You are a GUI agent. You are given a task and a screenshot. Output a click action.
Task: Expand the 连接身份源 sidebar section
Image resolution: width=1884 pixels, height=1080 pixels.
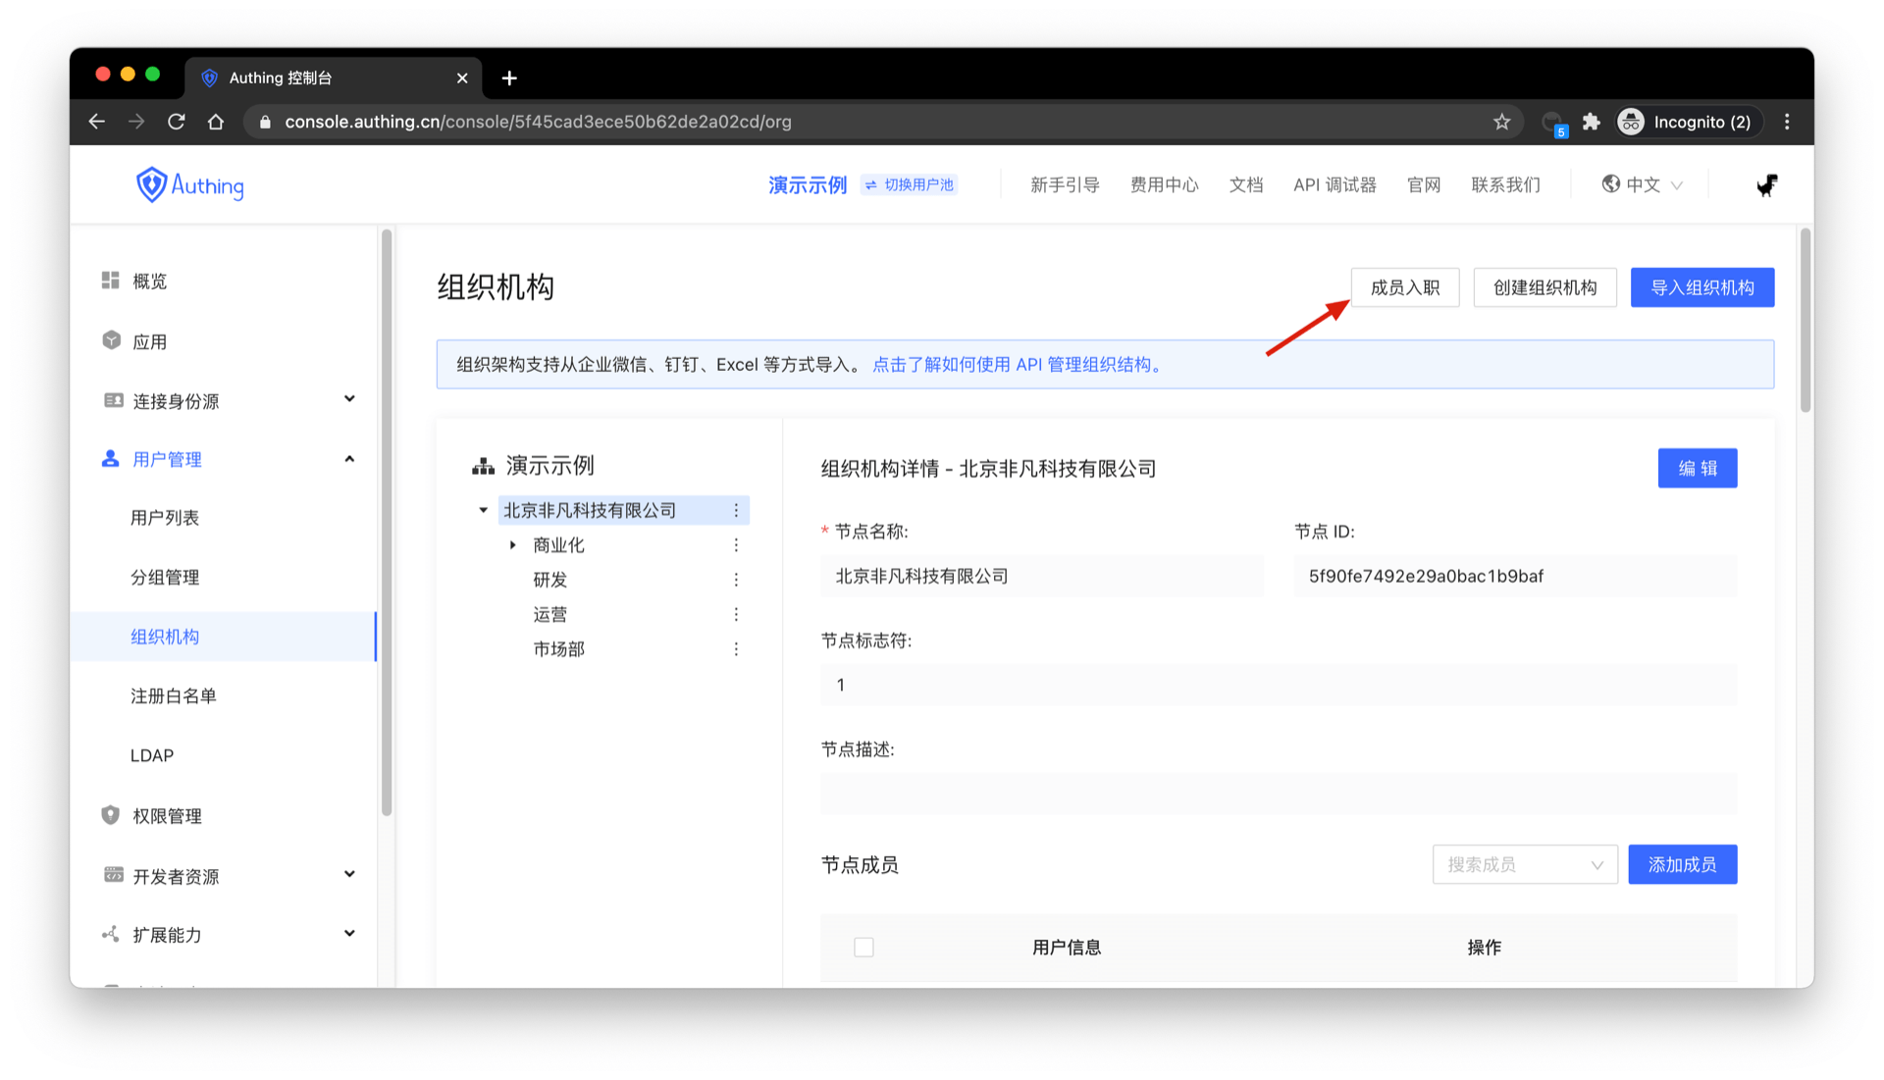point(349,400)
